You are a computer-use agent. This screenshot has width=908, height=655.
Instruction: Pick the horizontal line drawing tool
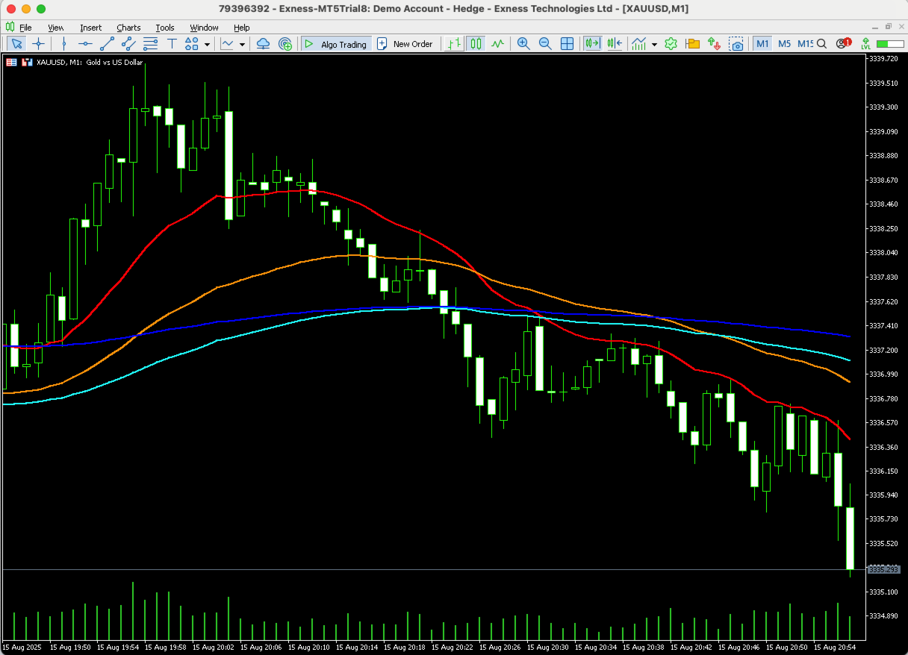click(85, 44)
